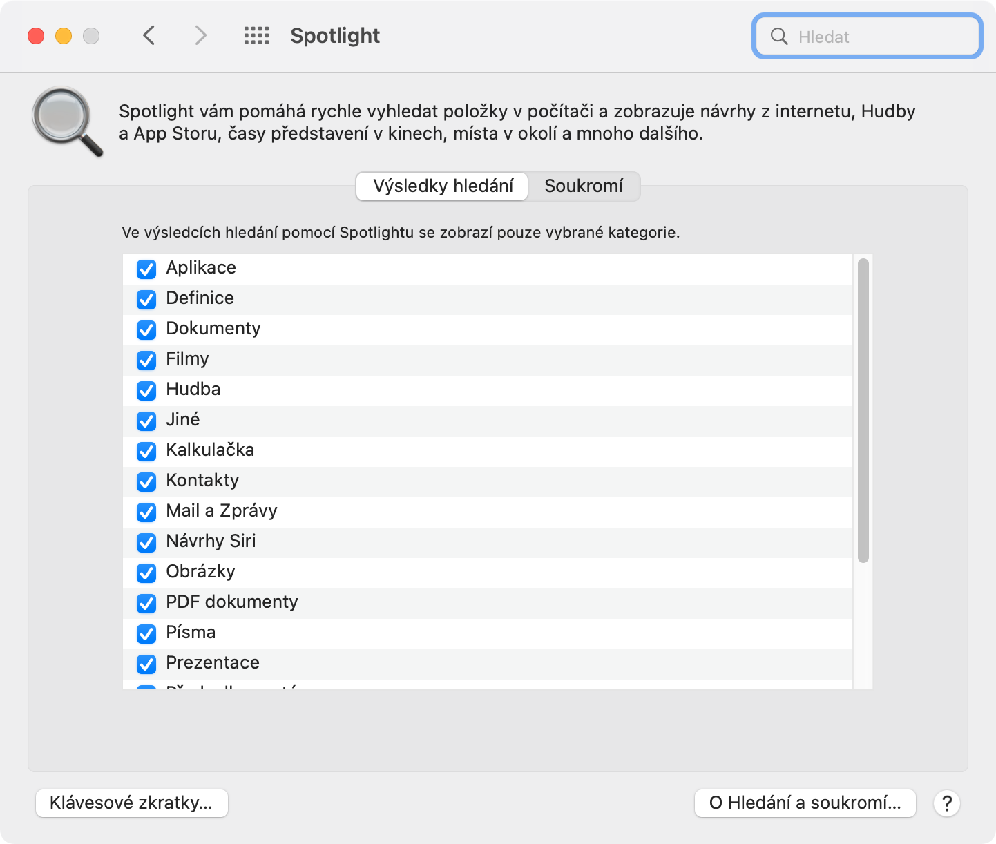
Task: Toggle the Mail a Zprávy checkbox
Action: 146,512
